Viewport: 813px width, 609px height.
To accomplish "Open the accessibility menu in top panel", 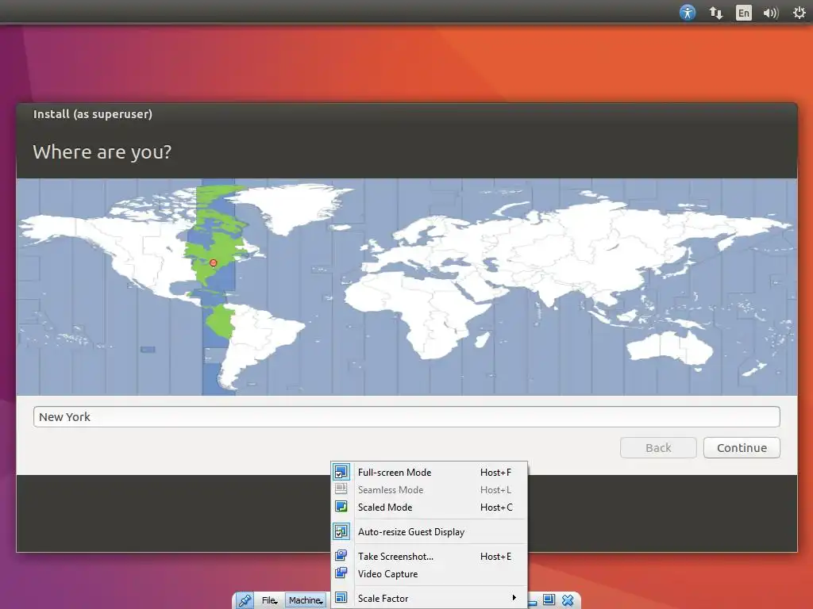I will click(x=687, y=13).
